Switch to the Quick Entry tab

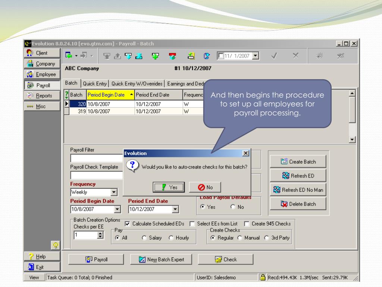pos(95,84)
